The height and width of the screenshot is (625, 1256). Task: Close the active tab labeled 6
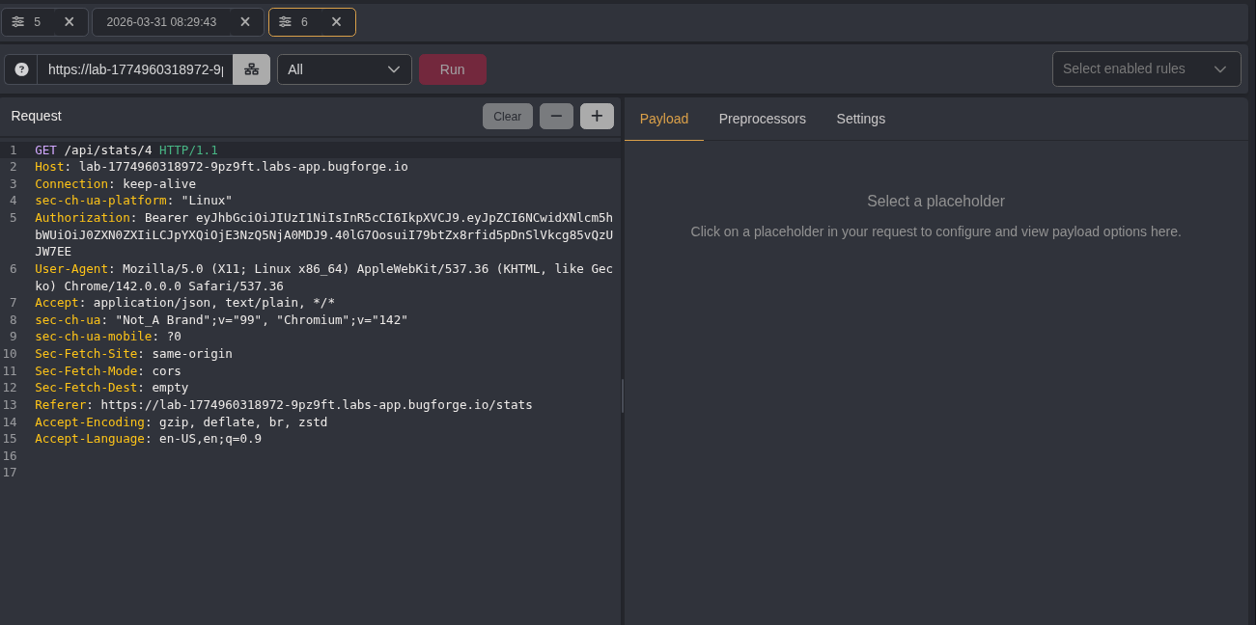[x=336, y=21]
